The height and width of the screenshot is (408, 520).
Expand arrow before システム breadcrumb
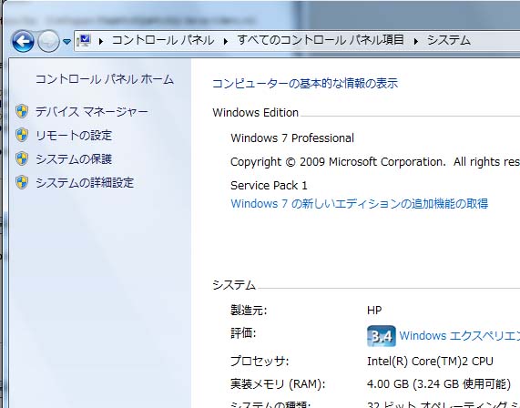click(416, 41)
